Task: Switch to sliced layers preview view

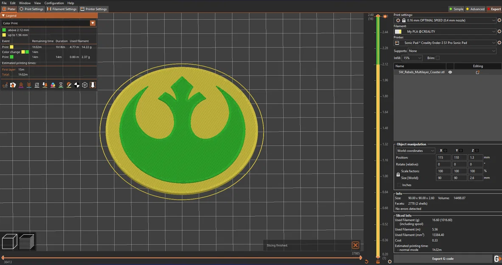Action: tap(27, 241)
